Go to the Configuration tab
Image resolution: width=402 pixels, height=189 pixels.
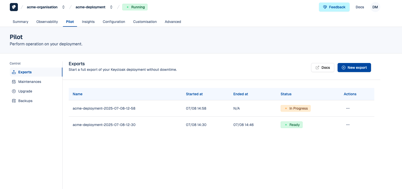(x=114, y=22)
